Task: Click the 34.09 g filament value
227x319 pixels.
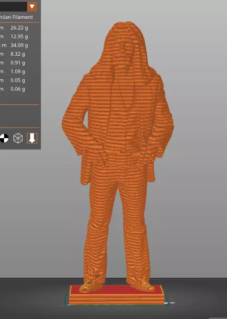Action: click(x=19, y=46)
